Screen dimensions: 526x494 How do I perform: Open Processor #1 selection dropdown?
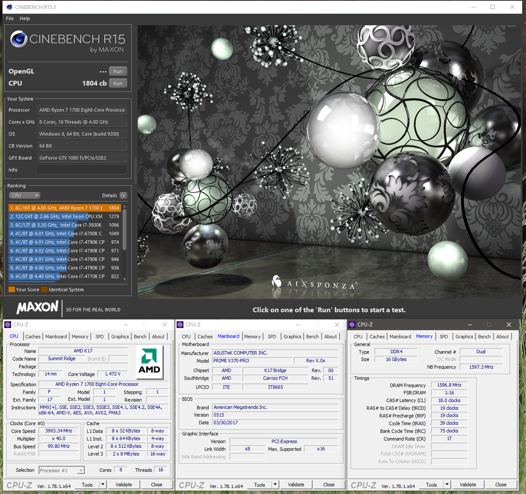[62, 470]
